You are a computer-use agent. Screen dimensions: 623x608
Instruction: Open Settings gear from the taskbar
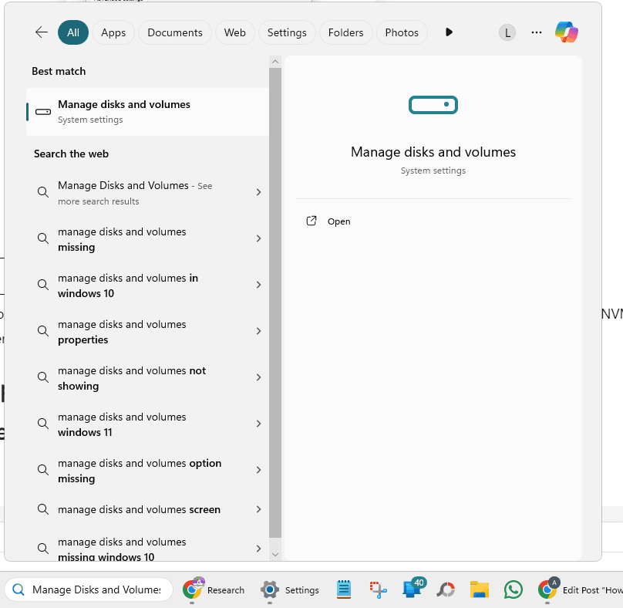[290, 589]
